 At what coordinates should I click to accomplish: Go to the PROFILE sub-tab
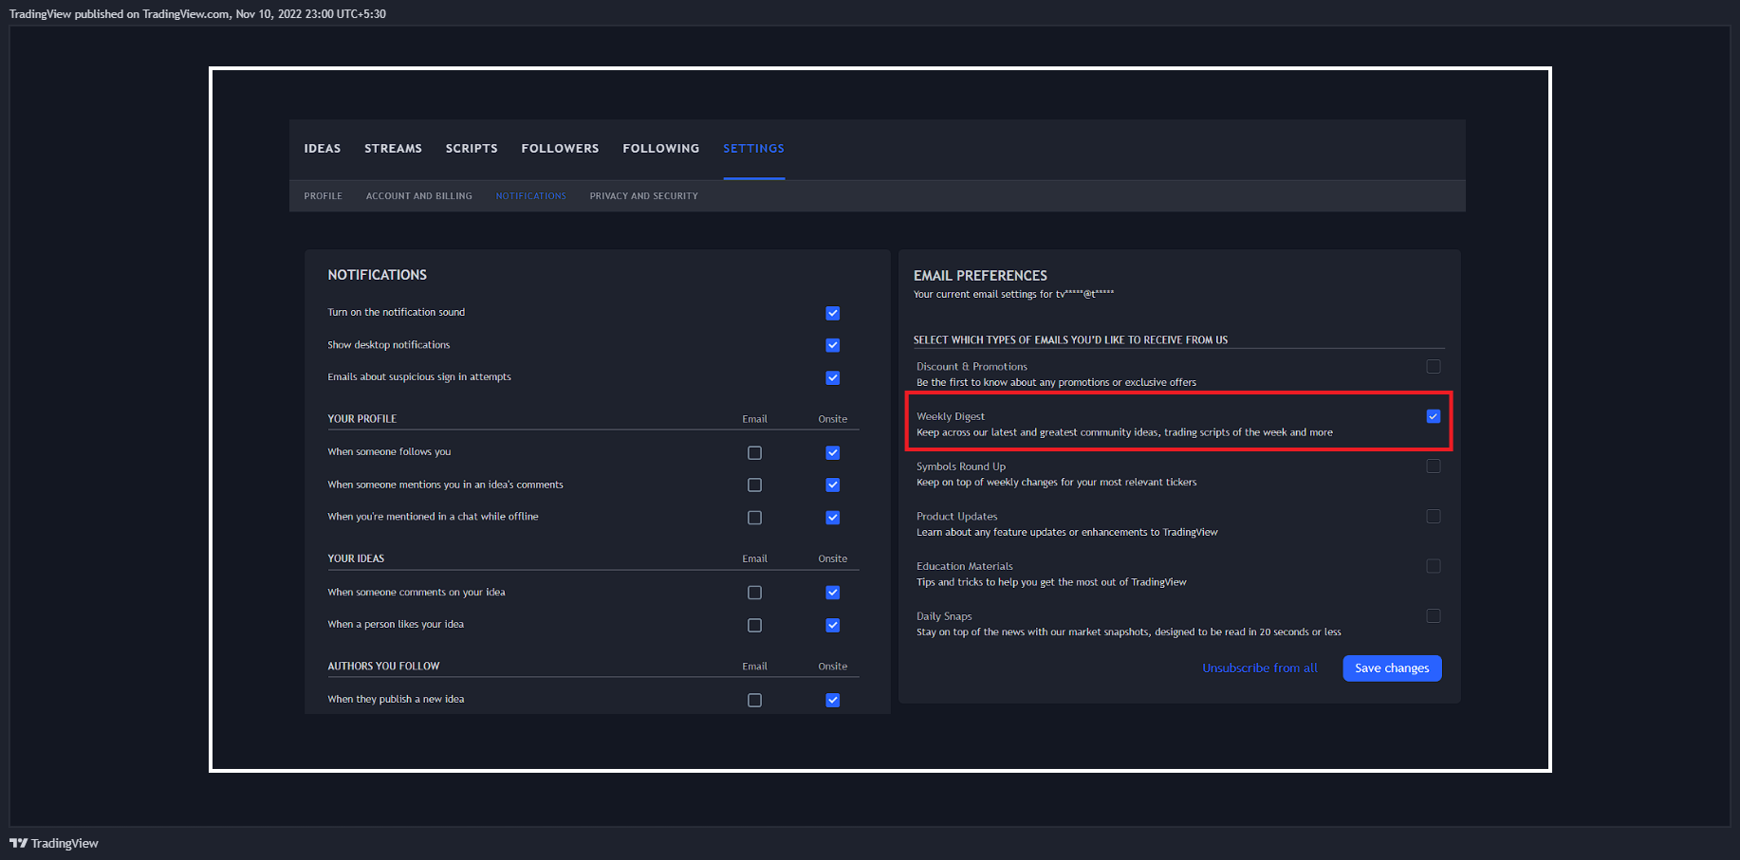click(324, 196)
